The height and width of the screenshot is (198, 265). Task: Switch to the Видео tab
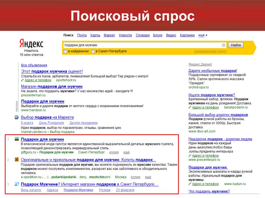[171, 35]
